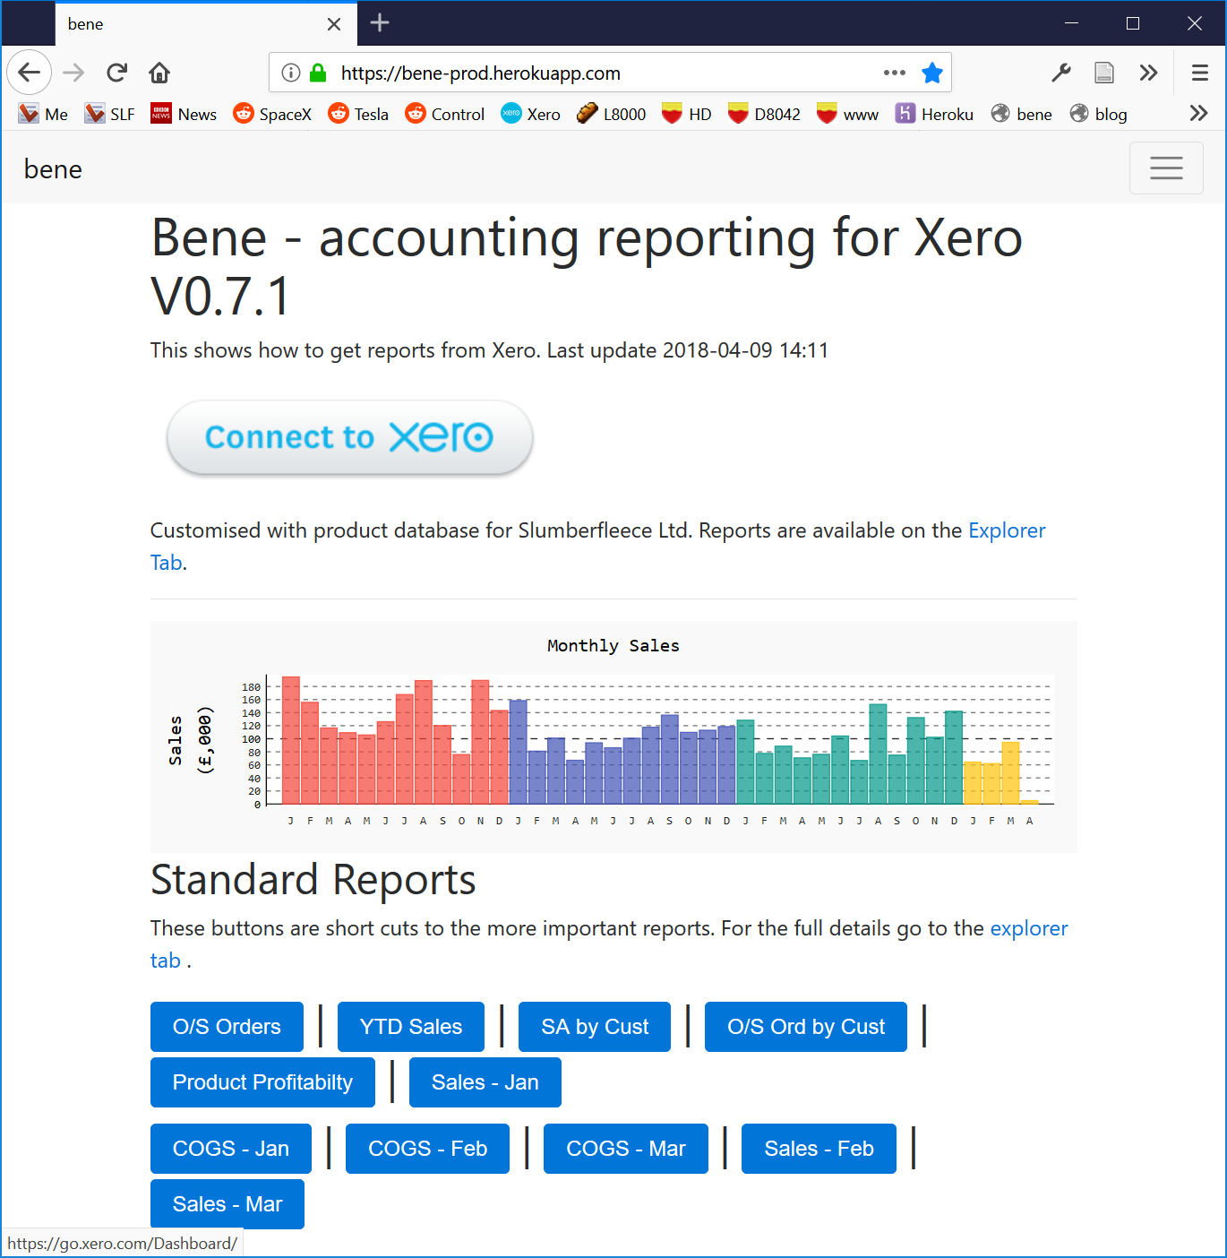
Task: Open the Sales - Jan report
Action: tap(485, 1082)
